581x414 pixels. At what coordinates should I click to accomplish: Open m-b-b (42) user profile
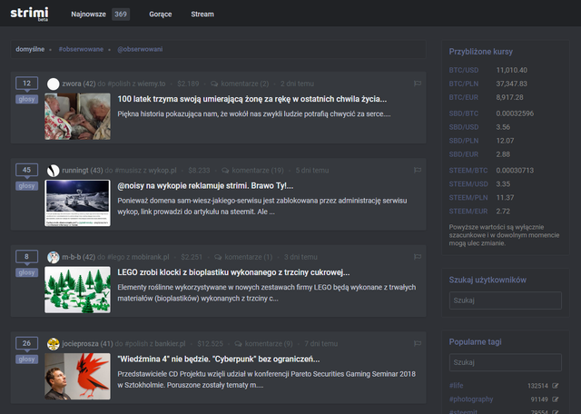pyautogui.click(x=79, y=257)
